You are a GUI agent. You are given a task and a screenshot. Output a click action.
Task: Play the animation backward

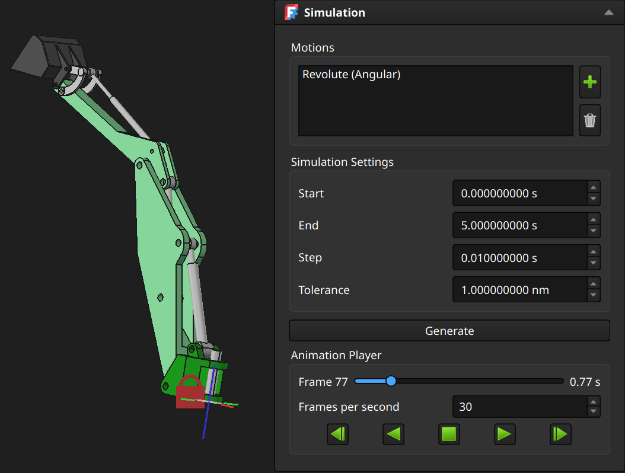[x=393, y=434]
